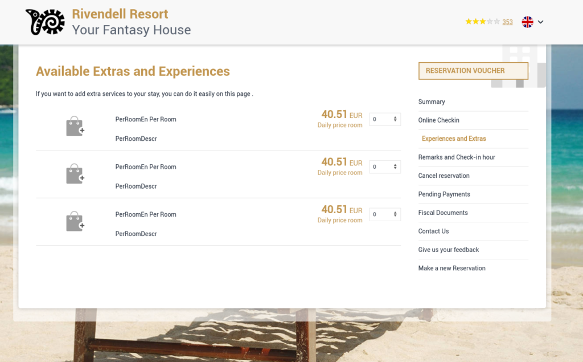Click the Rivendell Resort logo icon
The image size is (583, 362).
[45, 22]
